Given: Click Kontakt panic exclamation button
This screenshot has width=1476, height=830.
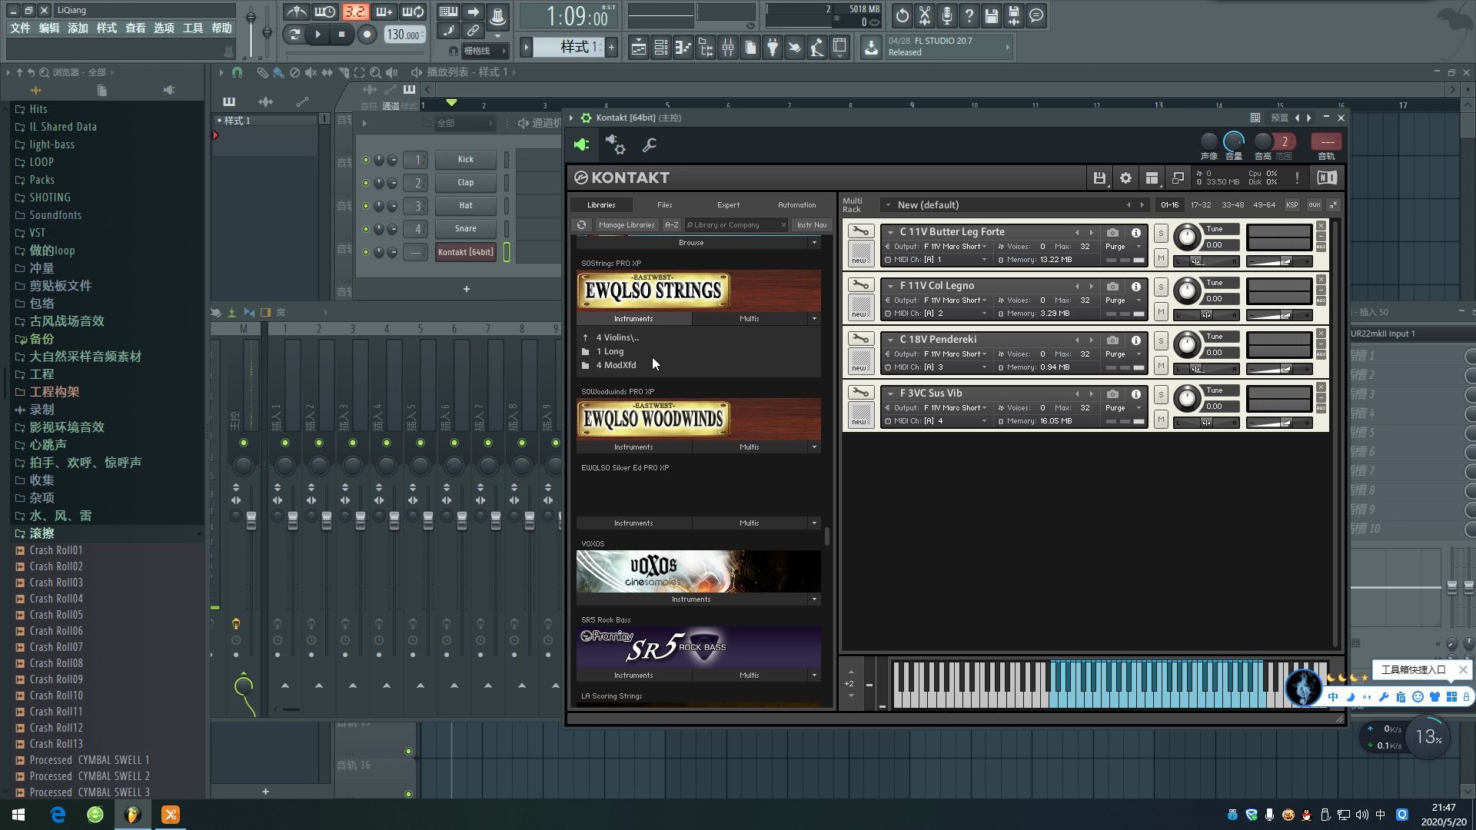Looking at the screenshot, I should click(1297, 178).
